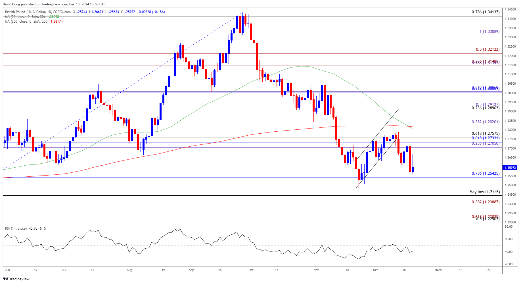Screen dimensions: 521x284
Task: Click the open price O1.25744 in the header
Action: (x=80, y=12)
